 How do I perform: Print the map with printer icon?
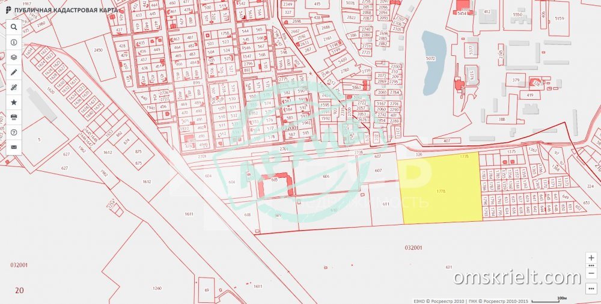pyautogui.click(x=14, y=117)
